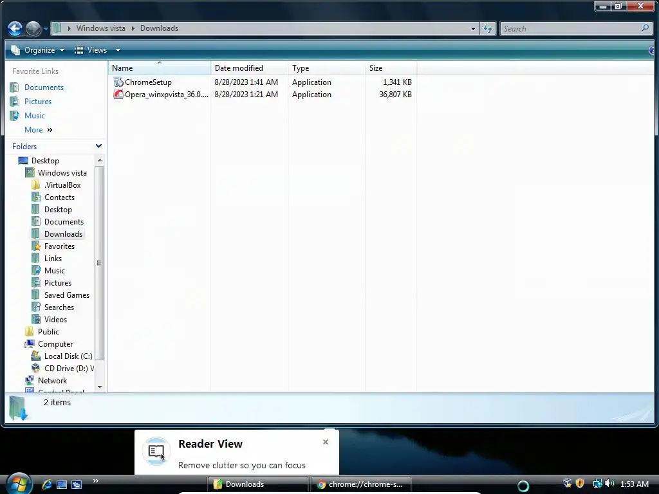Sort by Date modified column
The image size is (659, 494).
(249, 68)
